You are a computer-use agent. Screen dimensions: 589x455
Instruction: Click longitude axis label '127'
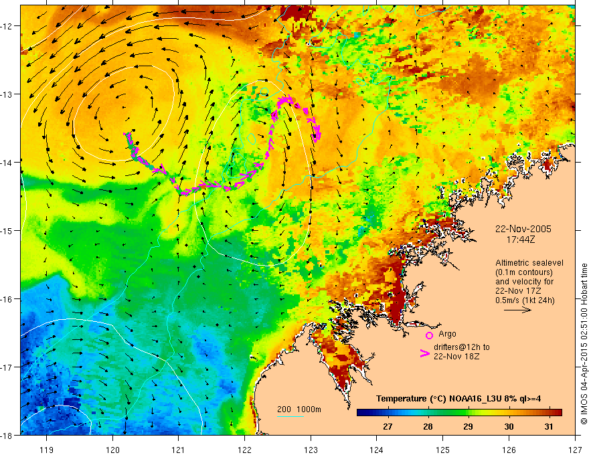coord(575,450)
